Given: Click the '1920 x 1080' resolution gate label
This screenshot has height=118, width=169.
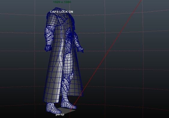Looking at the screenshot, I should (x=62, y=2).
